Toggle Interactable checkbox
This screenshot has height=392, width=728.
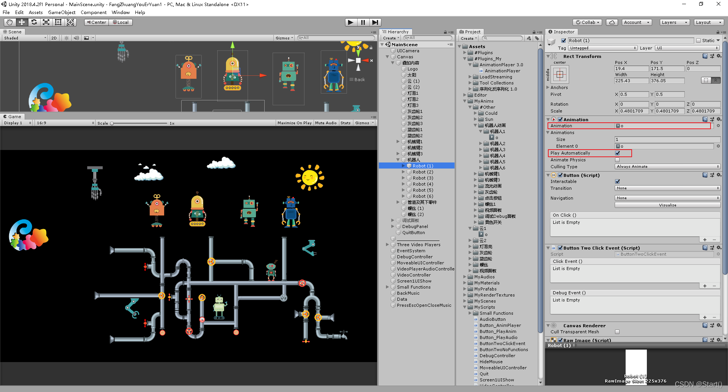[617, 181]
